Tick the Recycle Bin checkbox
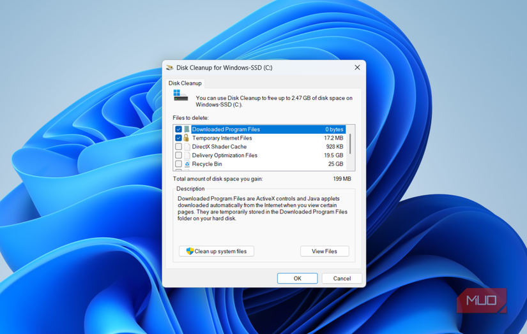 tap(178, 164)
